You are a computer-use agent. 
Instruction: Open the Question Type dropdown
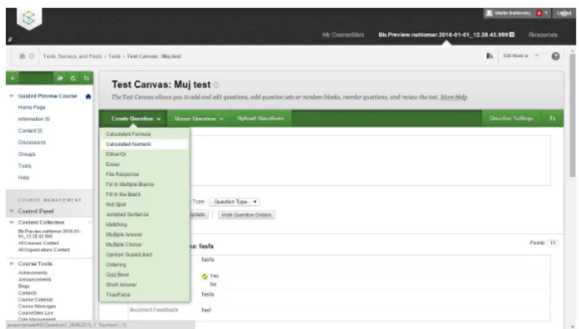pos(233,202)
